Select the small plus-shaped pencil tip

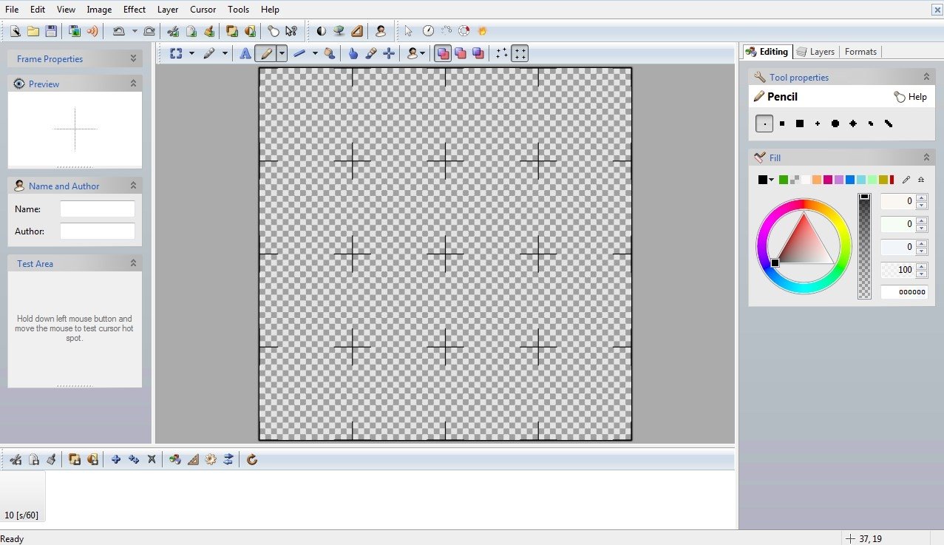click(818, 123)
